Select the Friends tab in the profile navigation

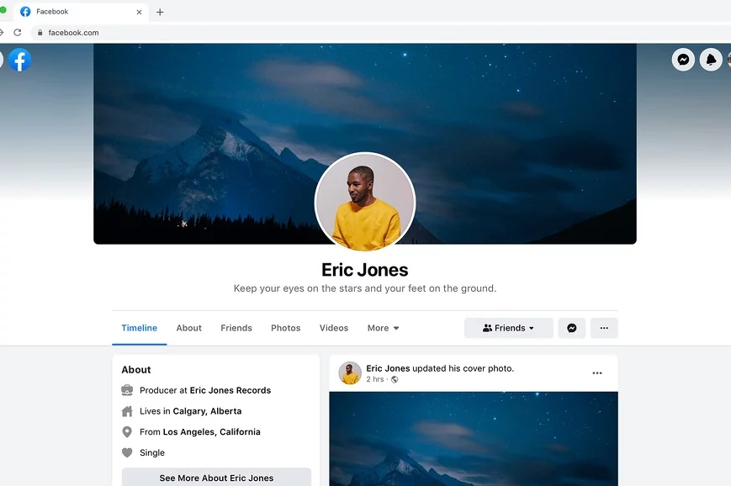click(x=236, y=328)
